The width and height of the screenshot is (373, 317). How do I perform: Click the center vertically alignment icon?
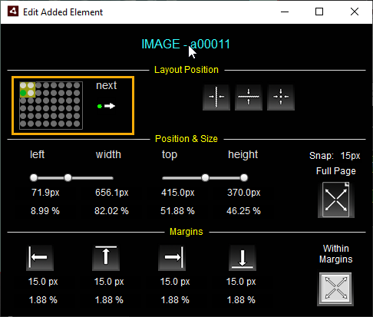tap(249, 97)
